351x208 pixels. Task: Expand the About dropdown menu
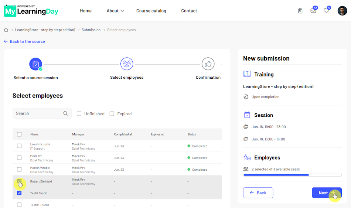click(x=115, y=11)
